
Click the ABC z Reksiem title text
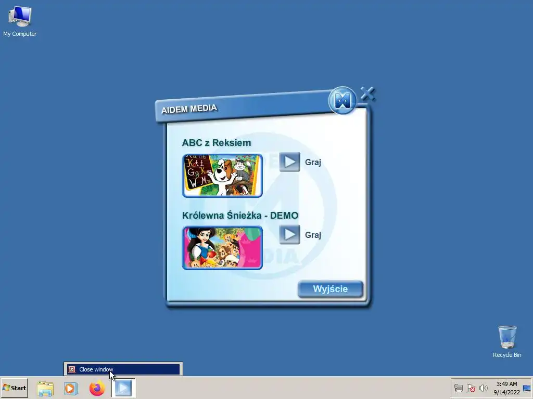[216, 143]
